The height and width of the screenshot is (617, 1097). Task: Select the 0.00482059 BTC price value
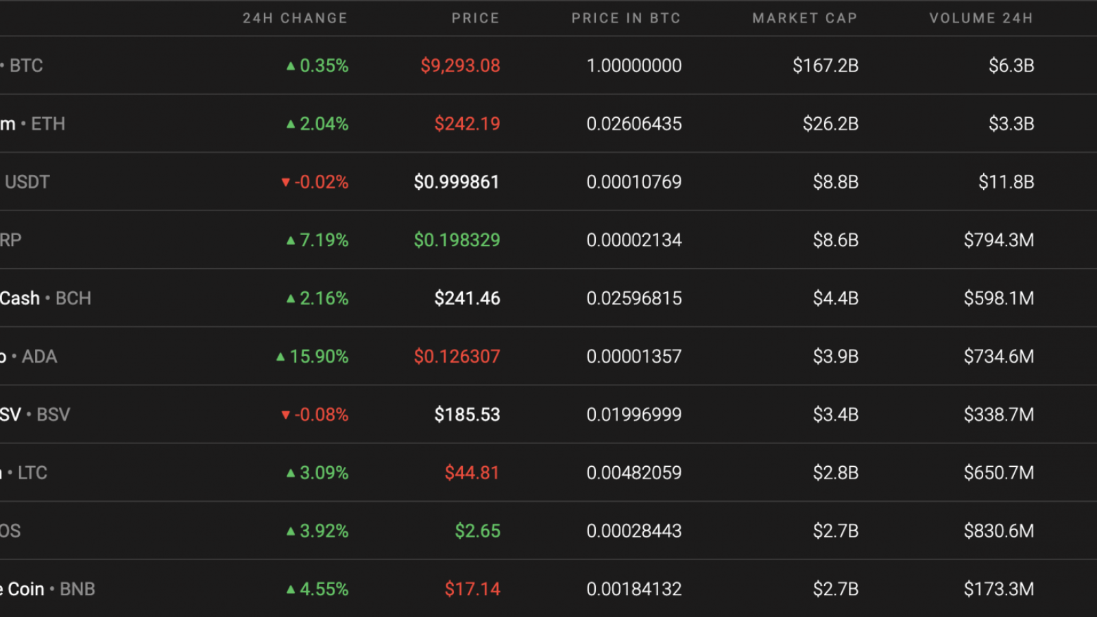(634, 473)
